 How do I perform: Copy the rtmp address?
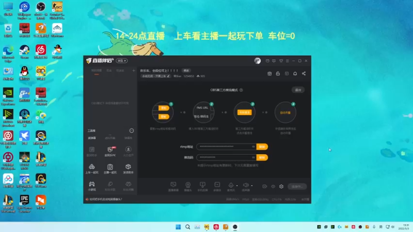pos(262,146)
